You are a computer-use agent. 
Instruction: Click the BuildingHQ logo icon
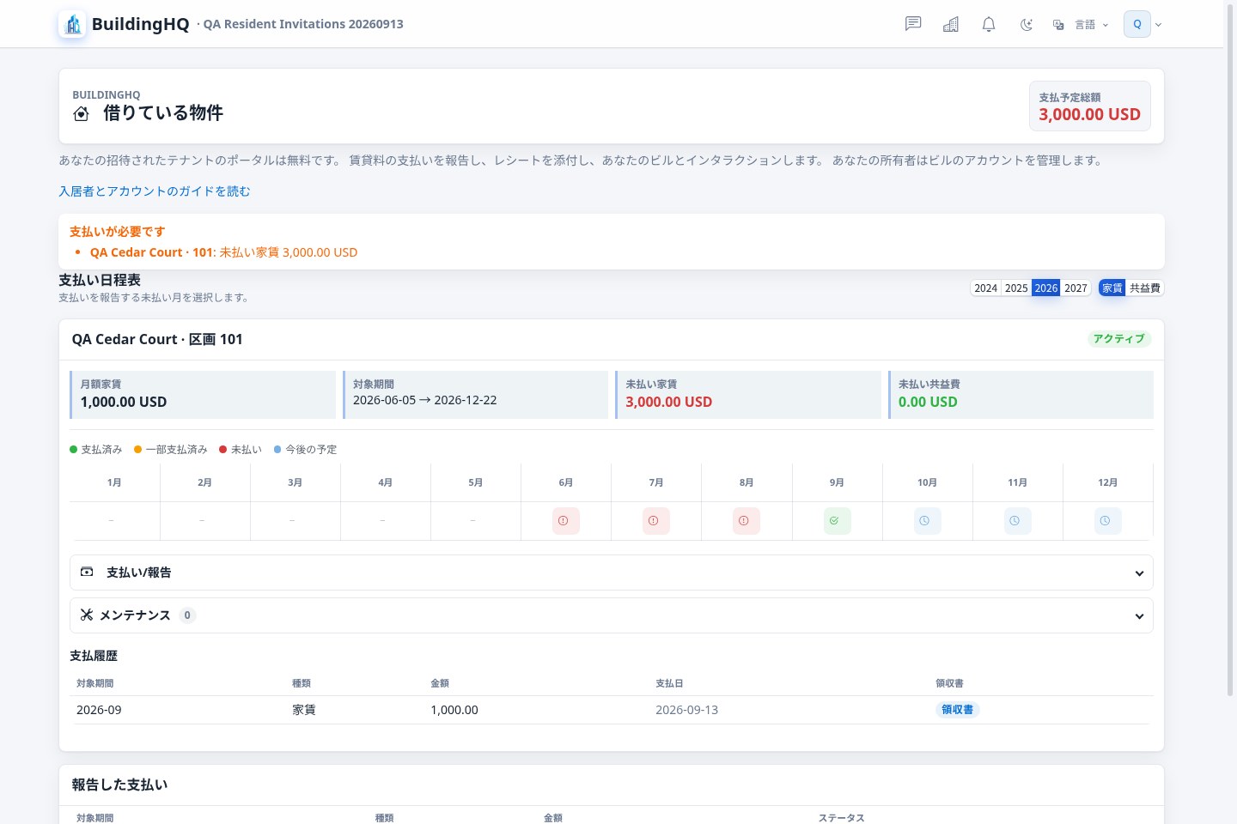[x=72, y=24]
